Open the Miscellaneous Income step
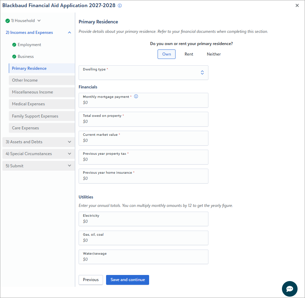Image resolution: width=305 pixels, height=298 pixels. [42, 92]
